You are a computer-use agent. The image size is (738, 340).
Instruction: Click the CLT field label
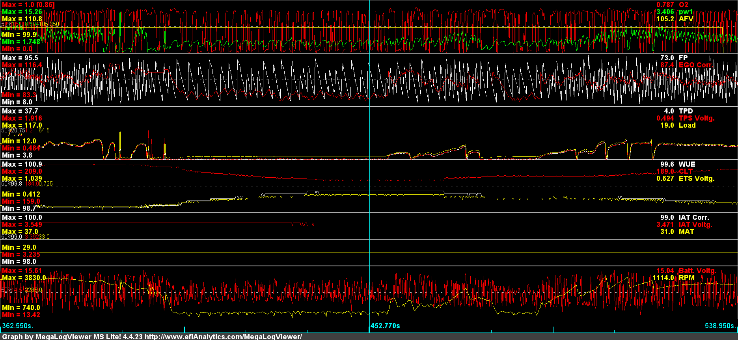coord(685,171)
